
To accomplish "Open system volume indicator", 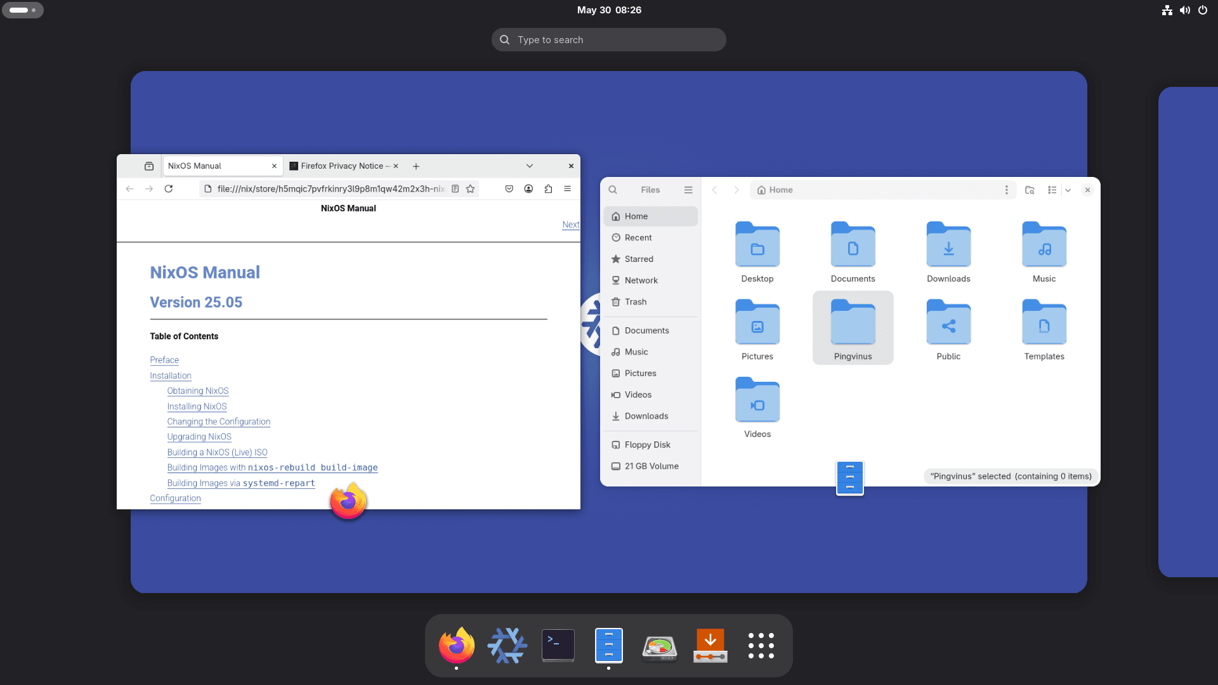I will pyautogui.click(x=1185, y=10).
